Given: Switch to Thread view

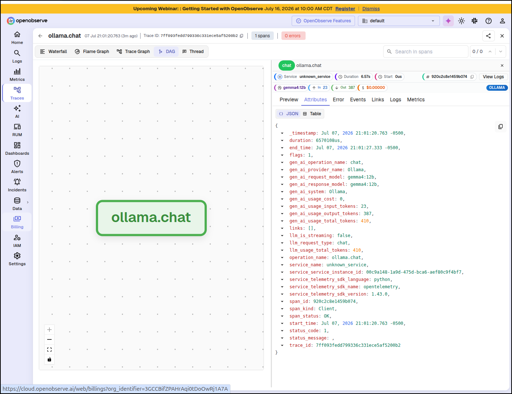Looking at the screenshot, I should coord(193,52).
